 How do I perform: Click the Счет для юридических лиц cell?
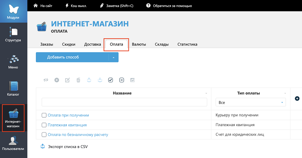click(240, 135)
